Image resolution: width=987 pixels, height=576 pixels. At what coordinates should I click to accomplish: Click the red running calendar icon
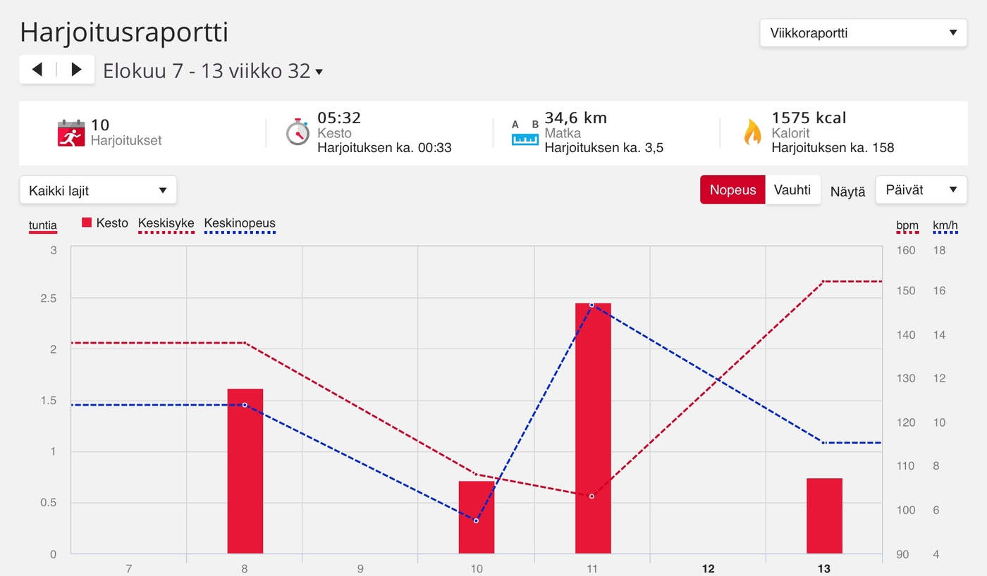pos(70,132)
